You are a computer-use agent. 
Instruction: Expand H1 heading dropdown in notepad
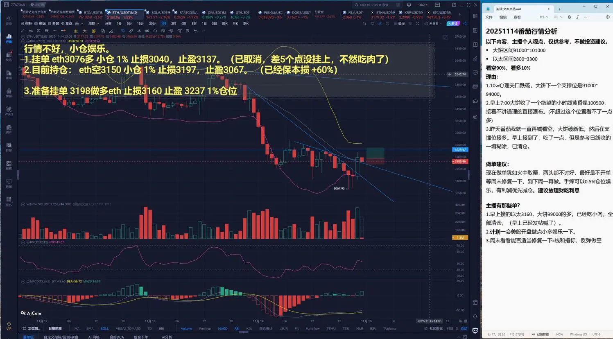tap(543, 17)
